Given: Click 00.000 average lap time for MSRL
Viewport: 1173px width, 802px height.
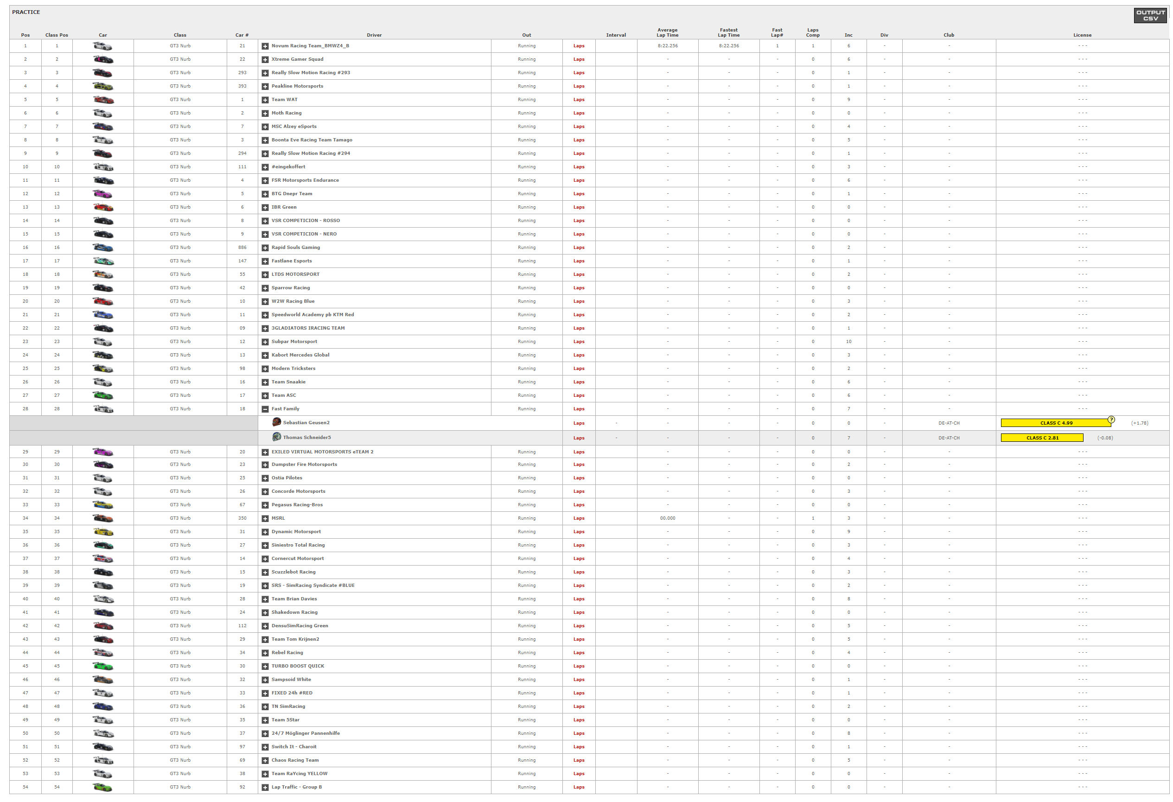Looking at the screenshot, I should (x=667, y=518).
